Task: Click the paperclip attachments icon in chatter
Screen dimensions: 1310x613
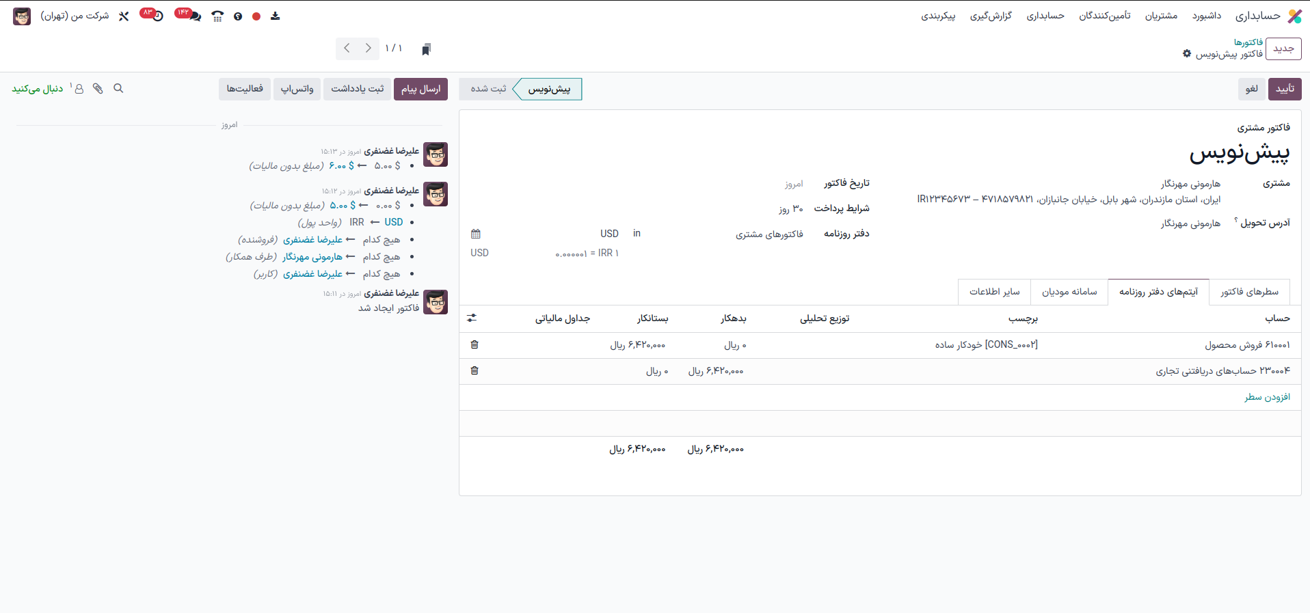Action: (98, 89)
